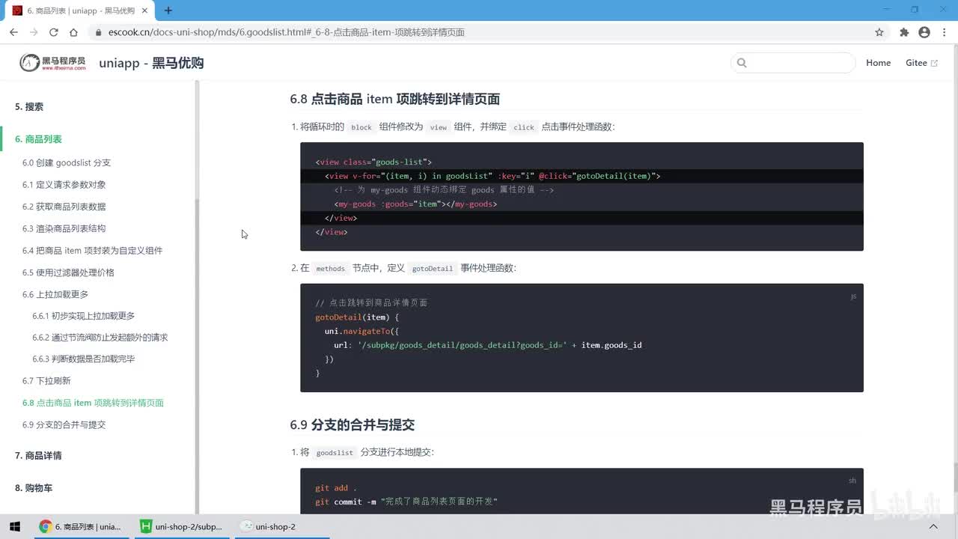The image size is (958, 539).
Task: Go back with the browser back arrow
Action: coord(13,32)
